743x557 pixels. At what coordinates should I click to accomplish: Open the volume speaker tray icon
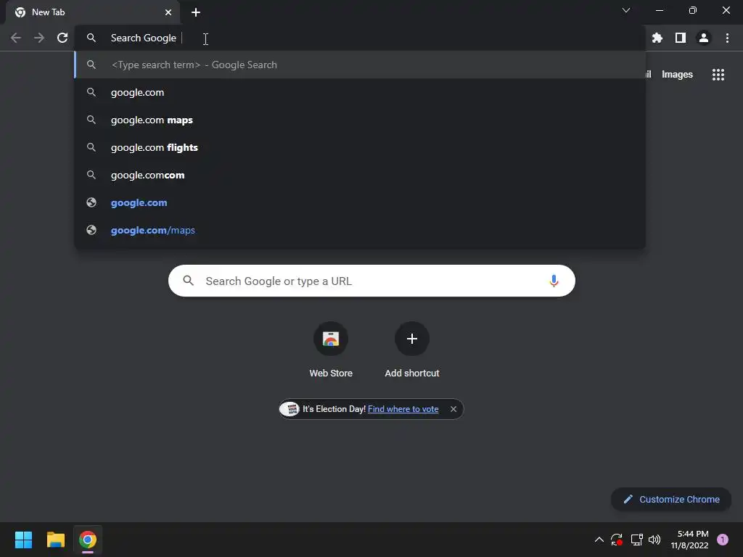coord(654,540)
